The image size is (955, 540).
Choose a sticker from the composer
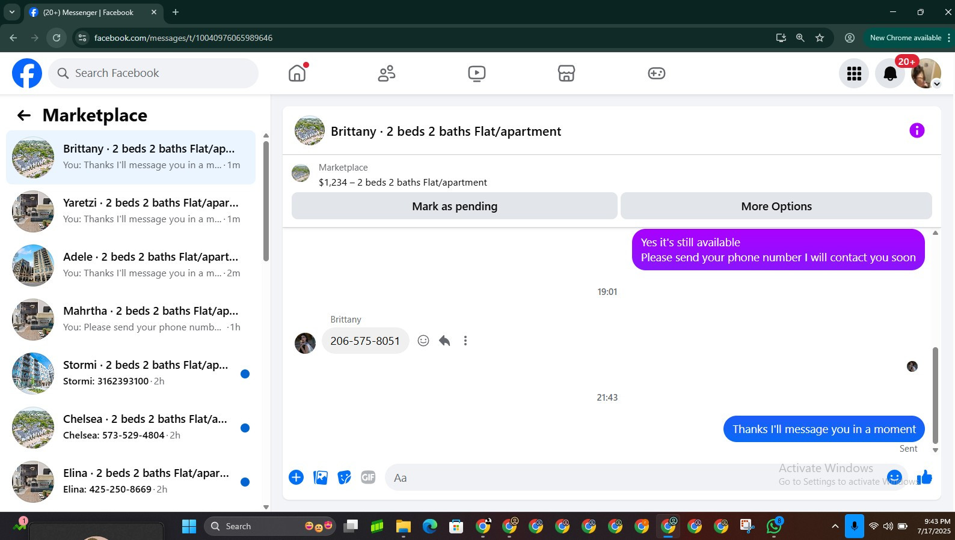point(344,477)
